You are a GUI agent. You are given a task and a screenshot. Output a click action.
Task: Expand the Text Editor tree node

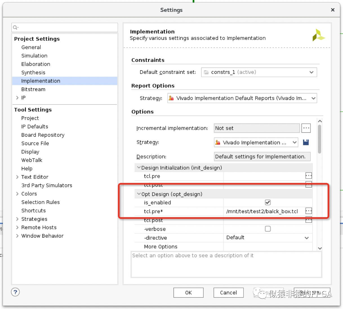17,177
